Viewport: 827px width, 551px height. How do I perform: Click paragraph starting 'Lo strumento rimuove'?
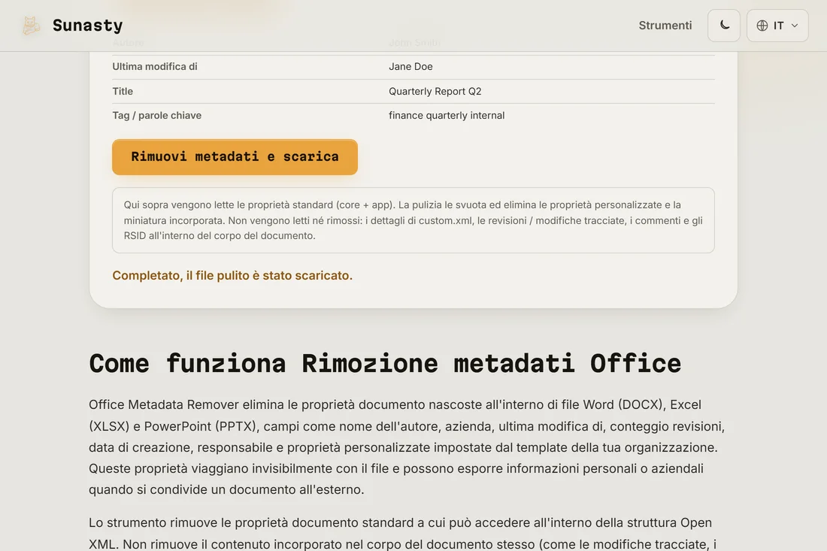click(x=403, y=534)
